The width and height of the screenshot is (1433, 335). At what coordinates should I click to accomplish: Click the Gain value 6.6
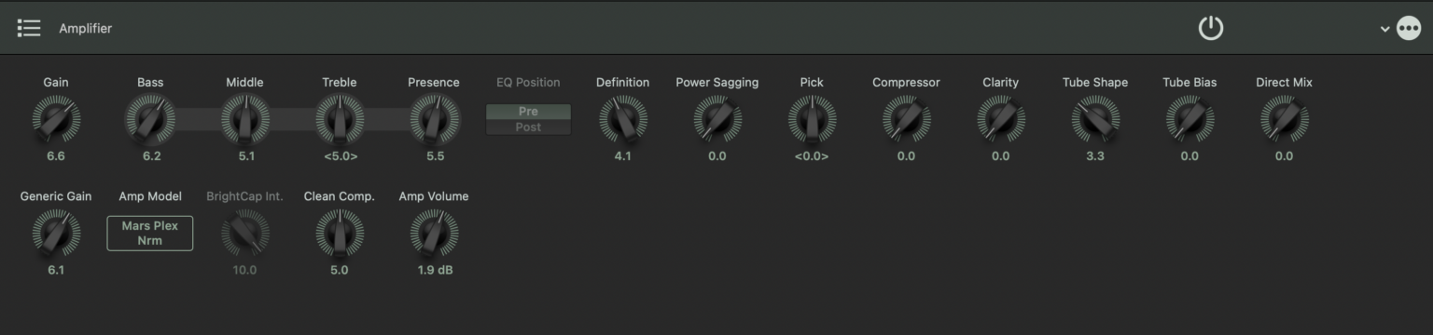[x=56, y=156]
